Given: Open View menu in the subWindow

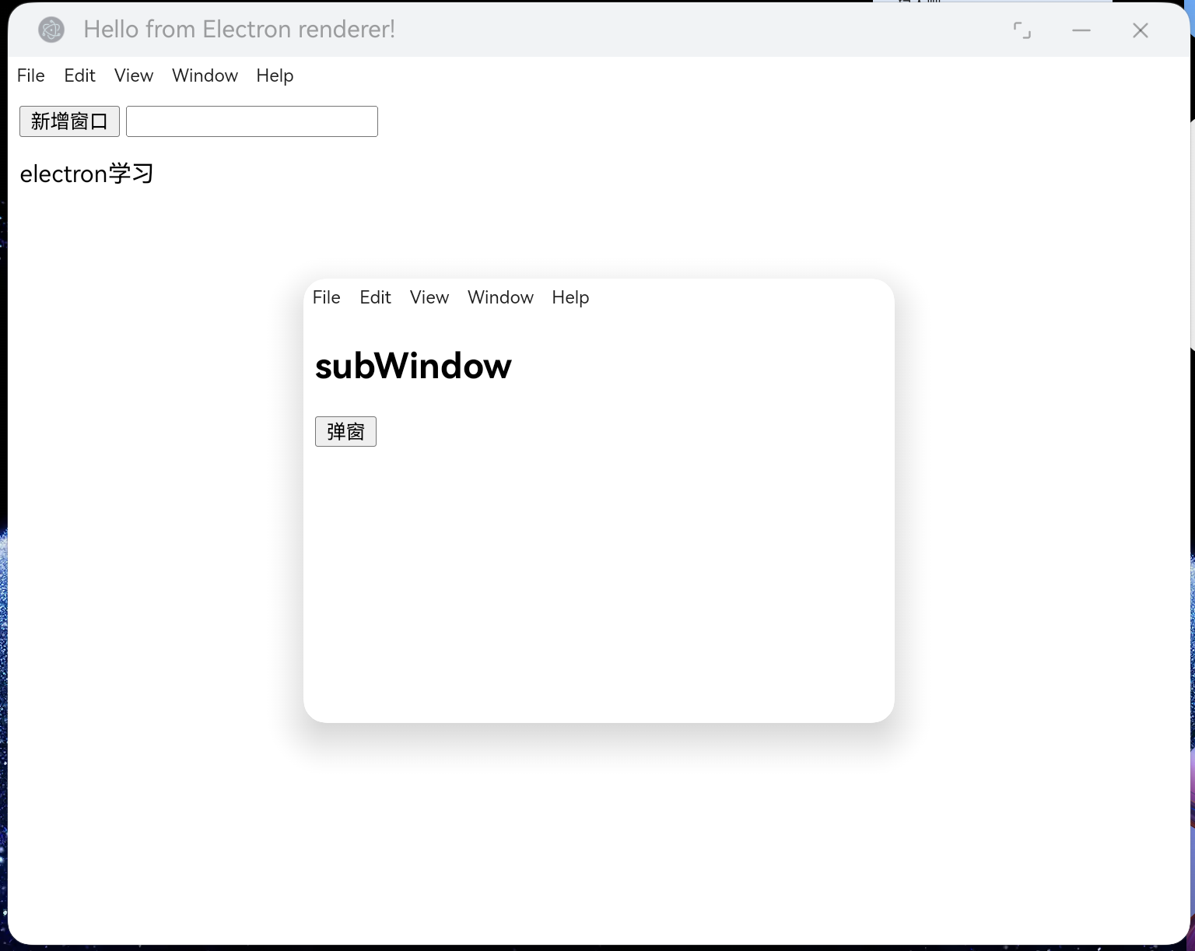Looking at the screenshot, I should coord(429,297).
